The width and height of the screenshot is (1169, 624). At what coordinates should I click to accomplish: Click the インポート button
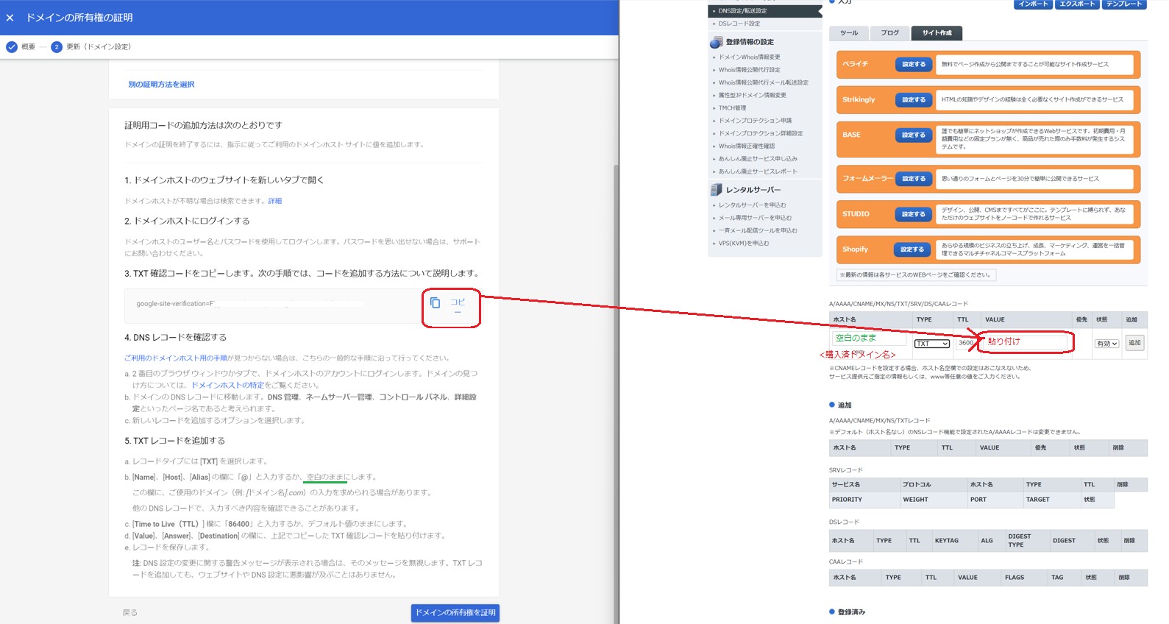pos(1033,4)
